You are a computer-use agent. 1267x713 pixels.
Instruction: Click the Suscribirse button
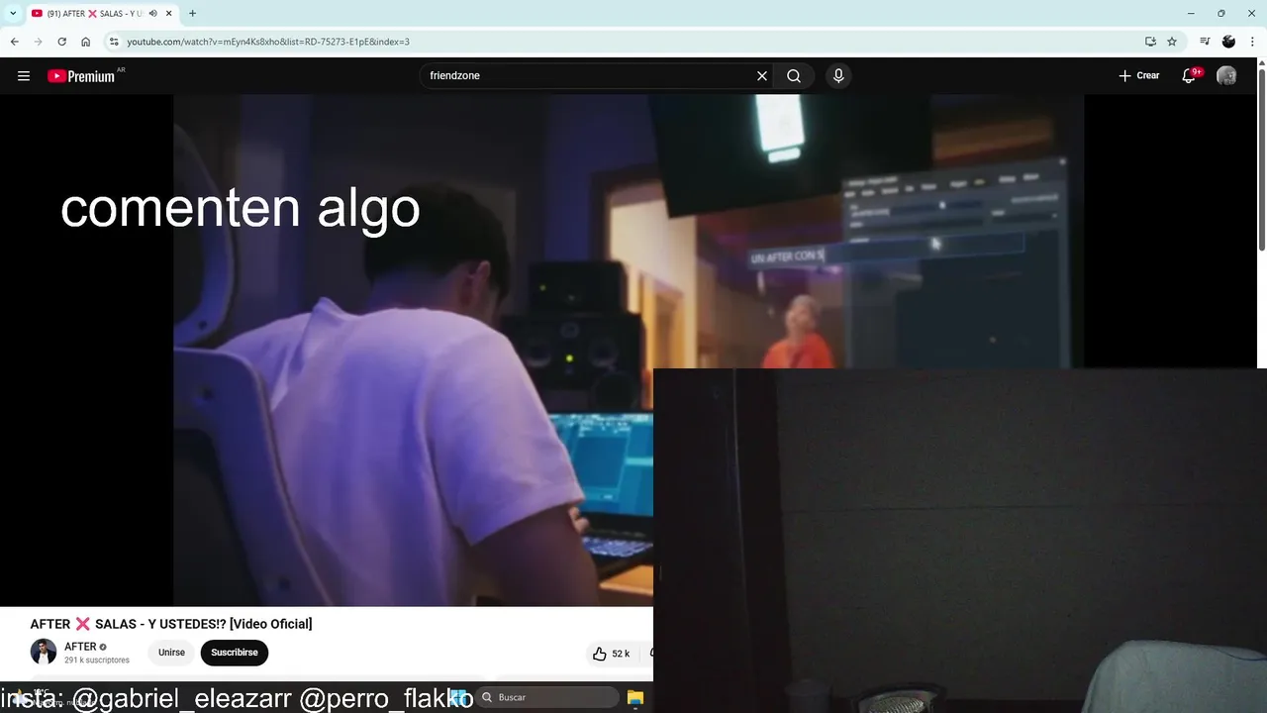point(235,653)
